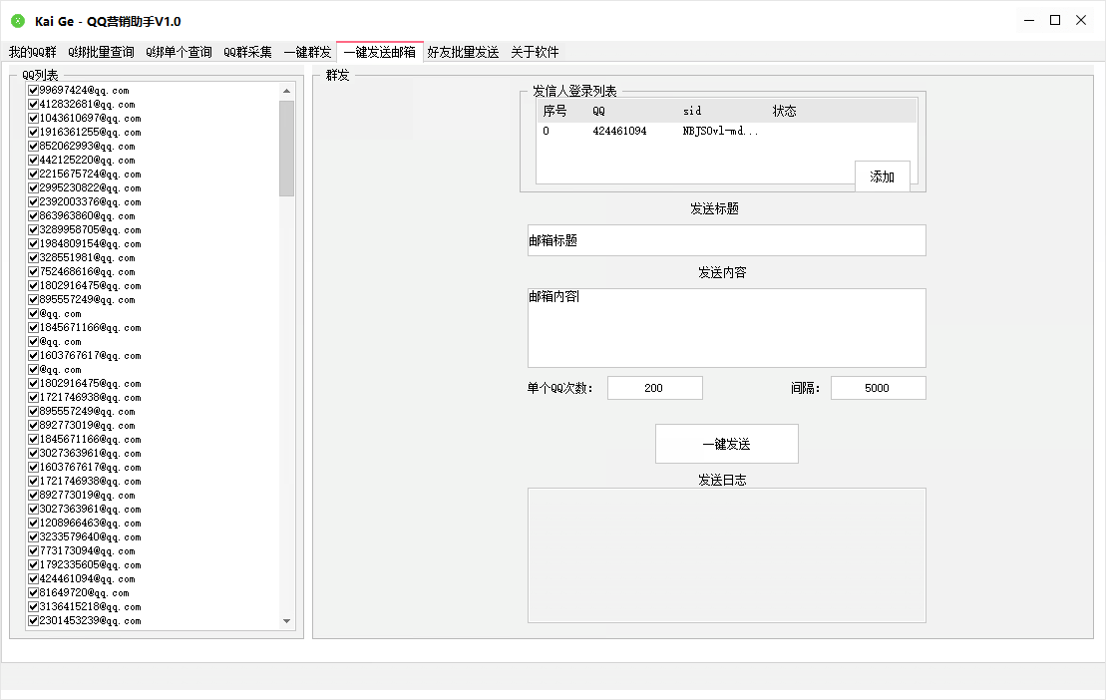Click into the 发送内容 email body box
1106x700 pixels.
(726, 328)
